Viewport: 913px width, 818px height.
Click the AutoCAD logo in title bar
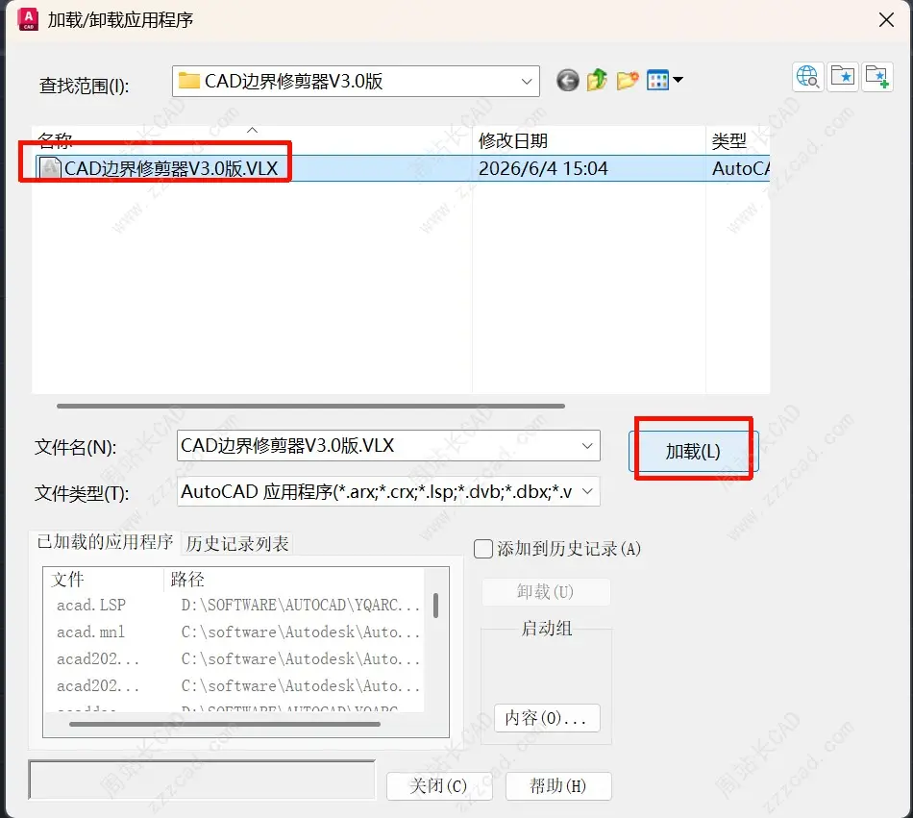point(28,20)
